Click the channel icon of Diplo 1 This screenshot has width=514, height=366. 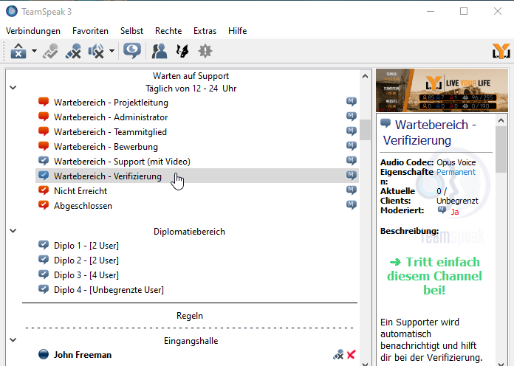point(44,245)
